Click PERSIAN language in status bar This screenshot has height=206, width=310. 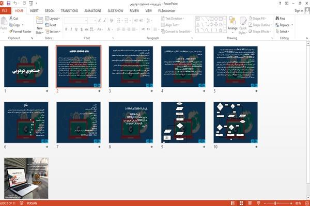[x=32, y=203]
